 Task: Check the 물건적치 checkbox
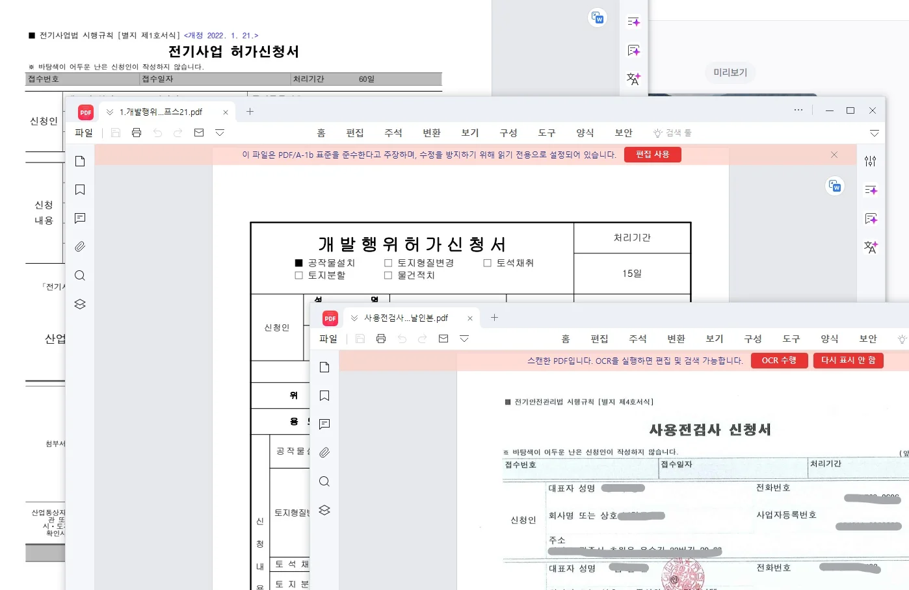388,276
